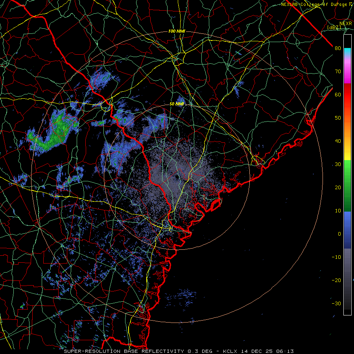Click the 20 value on reflectivity scale
Viewport: 354px width, 354px height.
click(x=338, y=188)
